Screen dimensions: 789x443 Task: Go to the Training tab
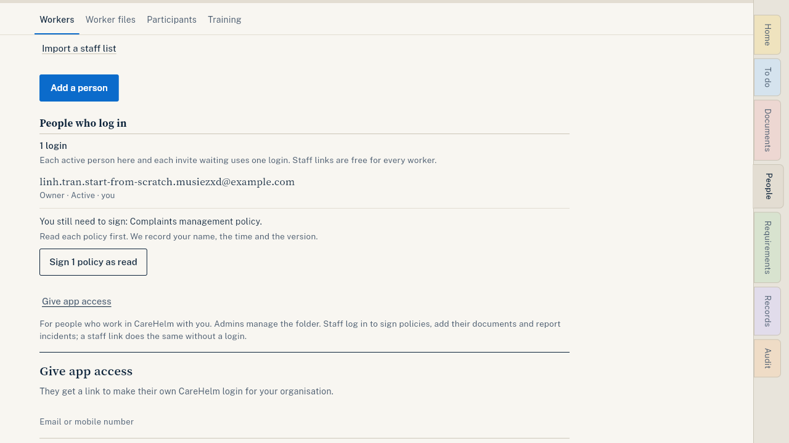click(x=224, y=20)
